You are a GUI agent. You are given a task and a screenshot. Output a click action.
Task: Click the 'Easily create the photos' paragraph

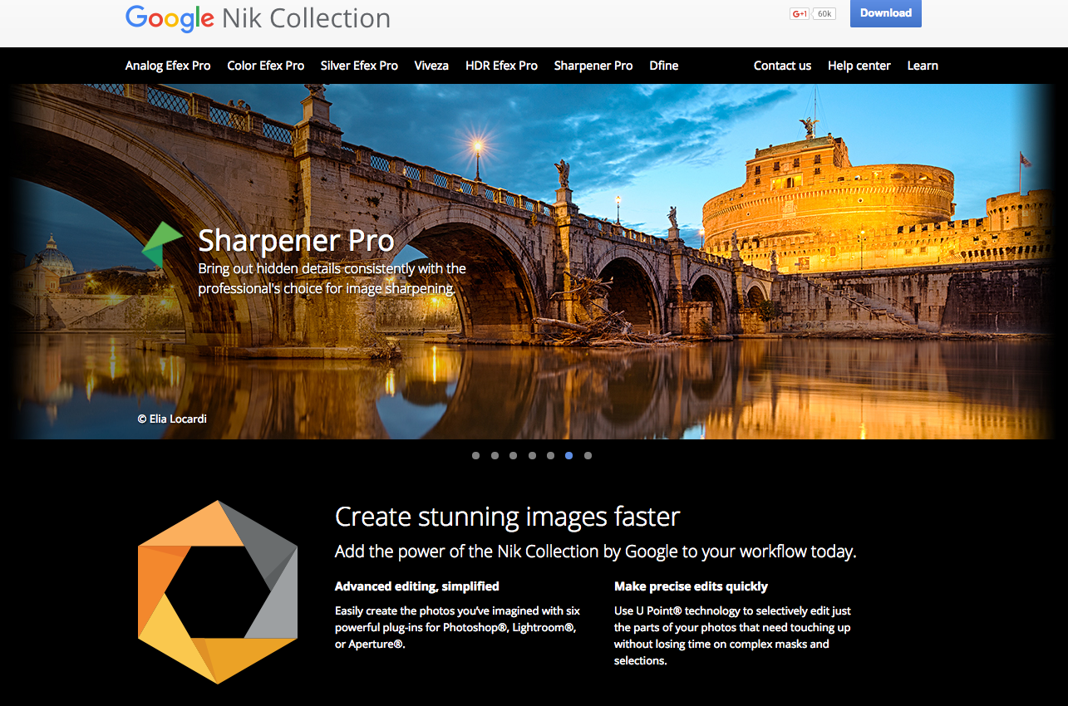(457, 627)
